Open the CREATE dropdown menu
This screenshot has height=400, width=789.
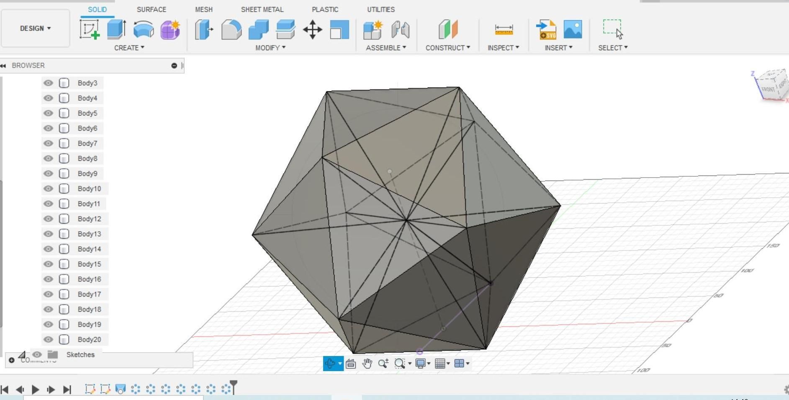point(129,47)
